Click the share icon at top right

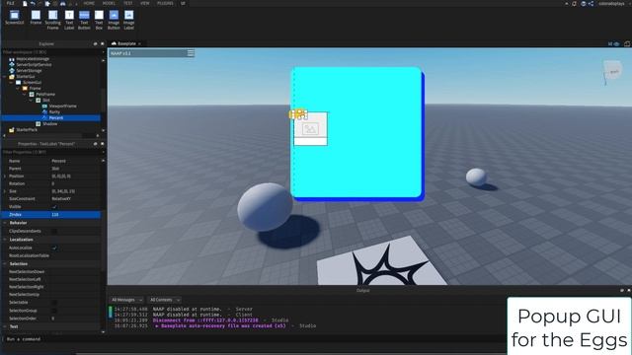(591, 4)
